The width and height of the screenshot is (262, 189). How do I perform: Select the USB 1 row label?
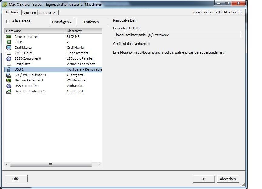click(x=19, y=69)
